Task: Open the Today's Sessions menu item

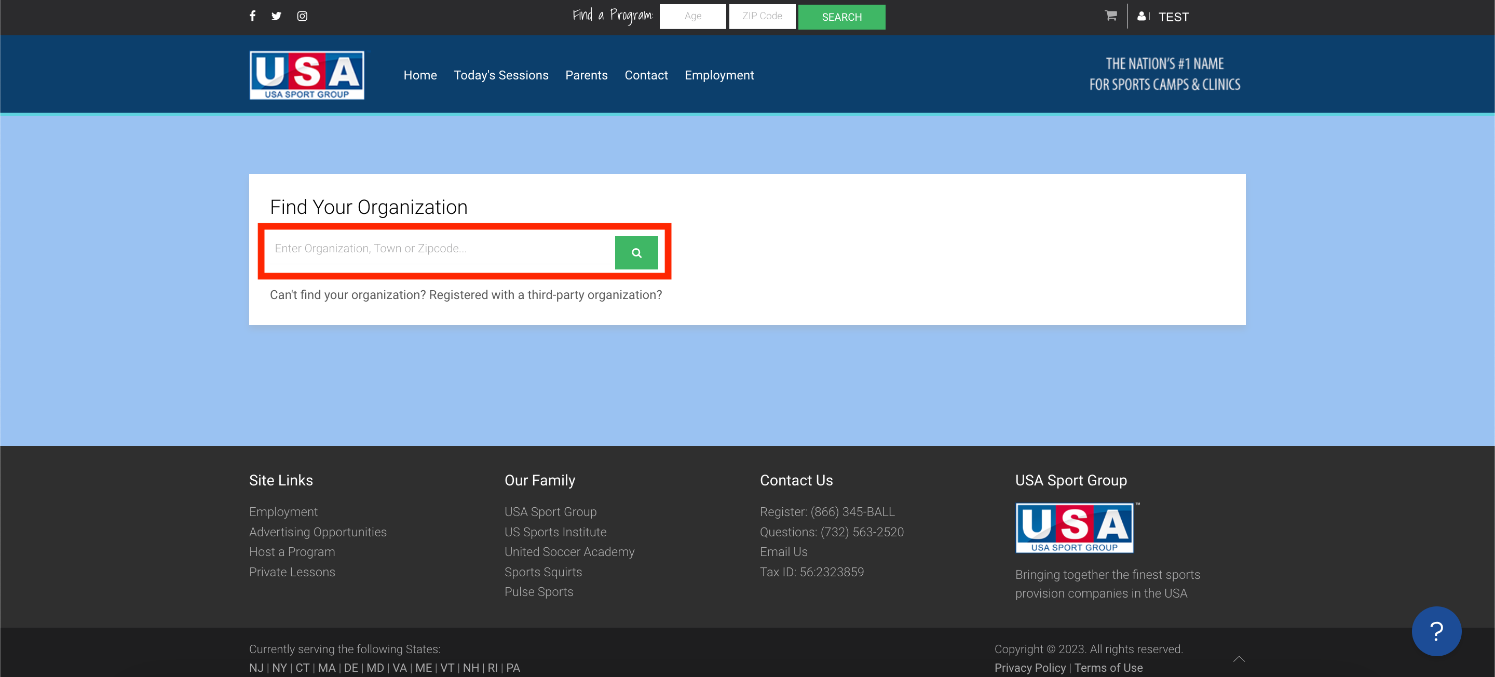Action: point(501,75)
